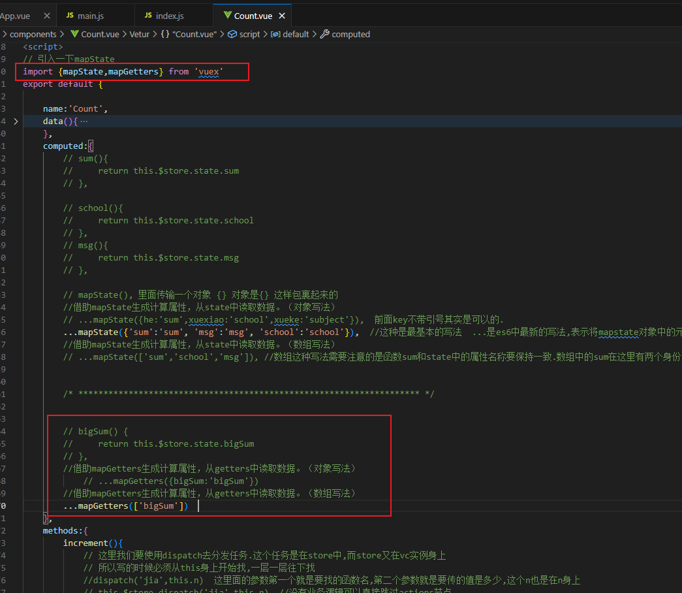Click mapGetters in the import statement
Image resolution: width=682 pixels, height=593 pixels.
tap(133, 71)
